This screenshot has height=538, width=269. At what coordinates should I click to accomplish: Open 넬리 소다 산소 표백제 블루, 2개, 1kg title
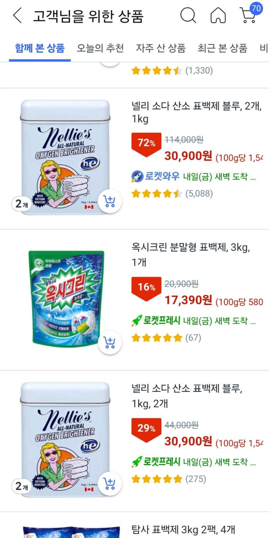pos(197,113)
